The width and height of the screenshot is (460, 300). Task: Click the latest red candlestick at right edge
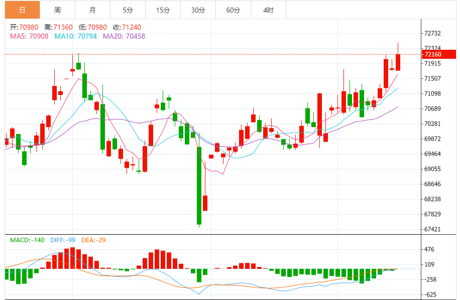[x=398, y=62]
